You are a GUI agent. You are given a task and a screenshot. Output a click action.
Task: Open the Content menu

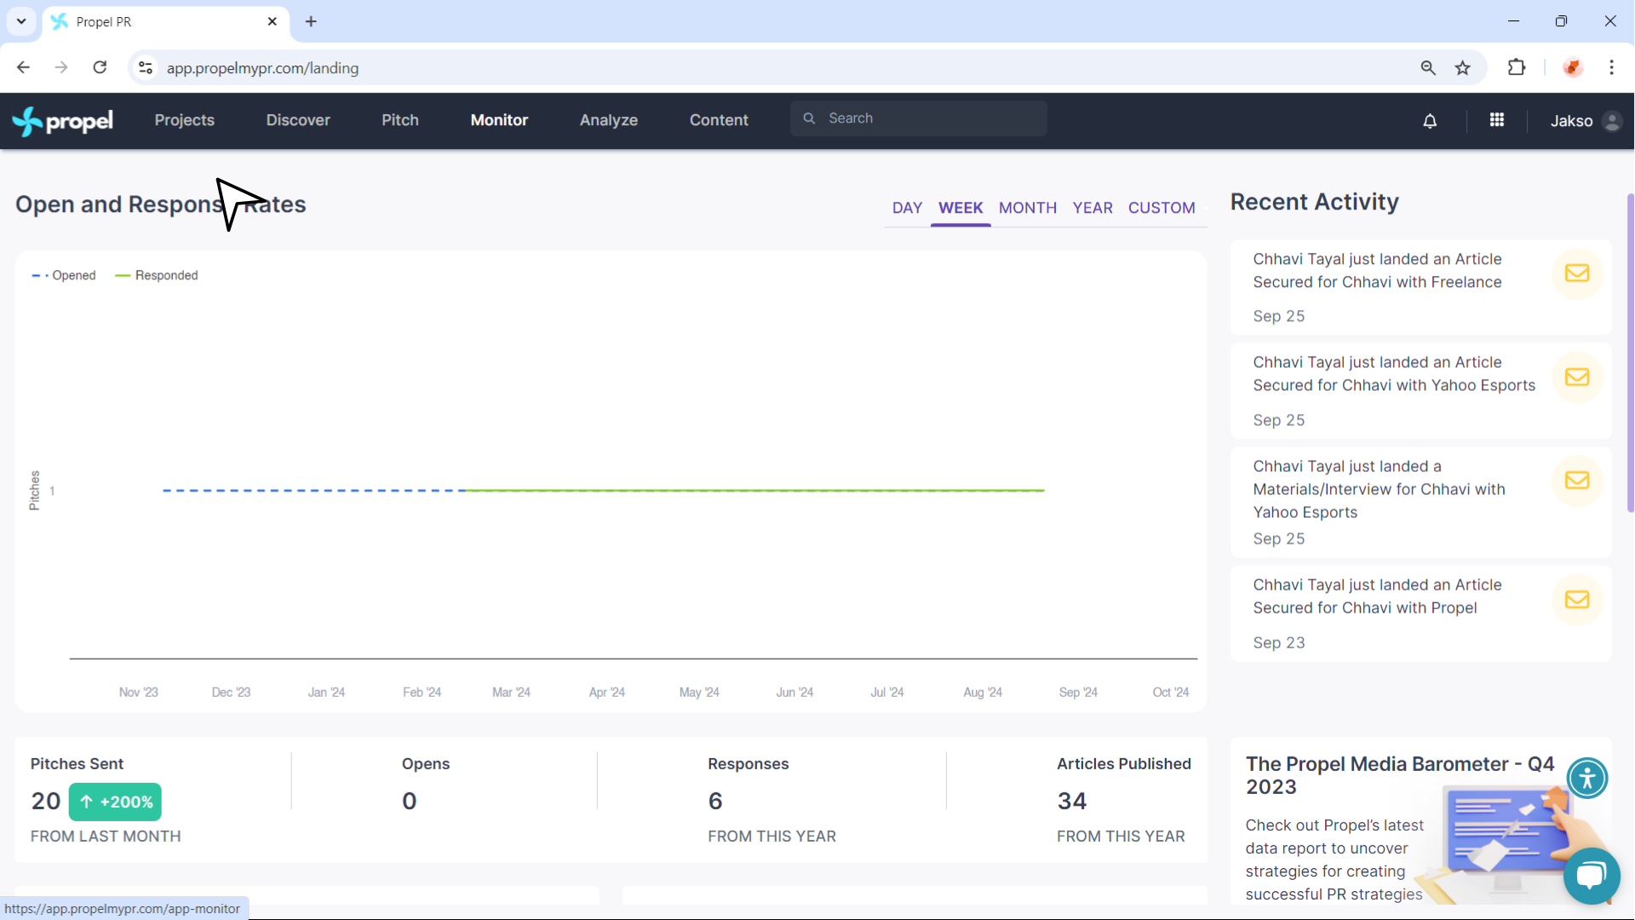pyautogui.click(x=719, y=120)
